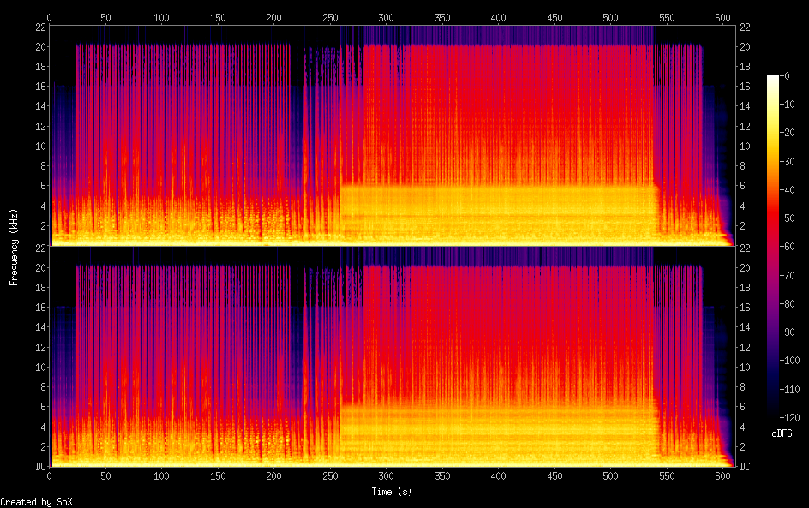Click the "Frequency (kHz)" axis label
This screenshot has width=809, height=508.
tap(14, 247)
